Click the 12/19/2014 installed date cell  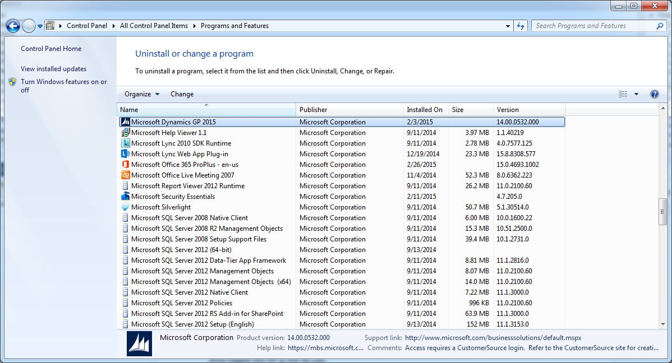pyautogui.click(x=423, y=154)
